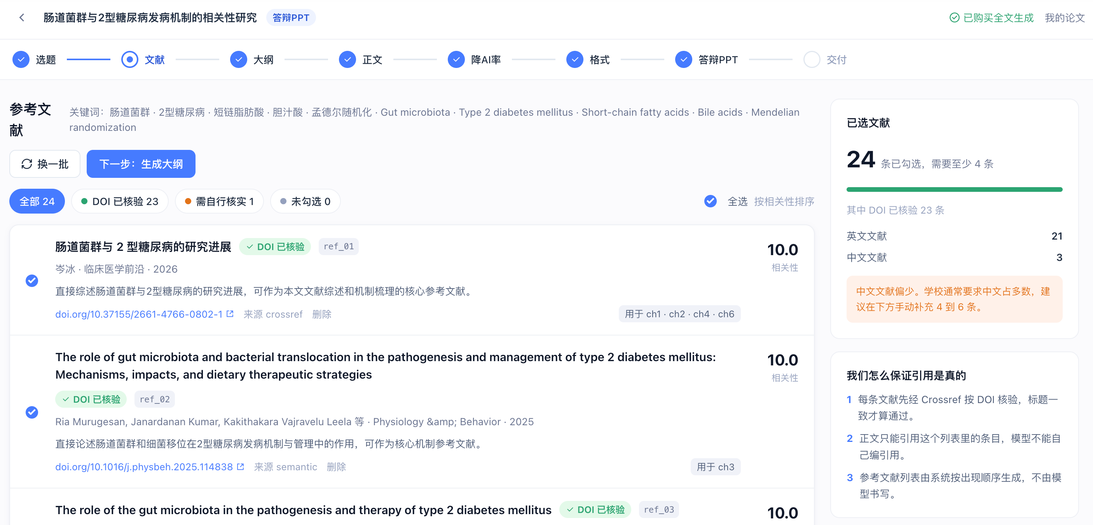Filter by DOI 已核验 23
Viewport: 1093px width, 525px height.
click(120, 201)
